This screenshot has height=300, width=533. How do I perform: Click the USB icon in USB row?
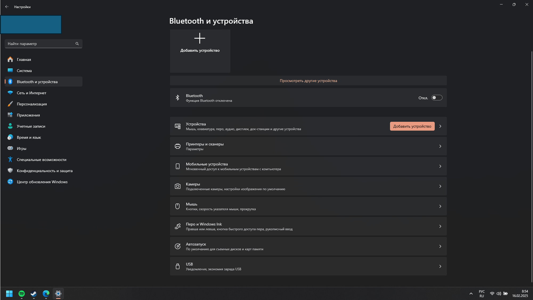(177, 266)
